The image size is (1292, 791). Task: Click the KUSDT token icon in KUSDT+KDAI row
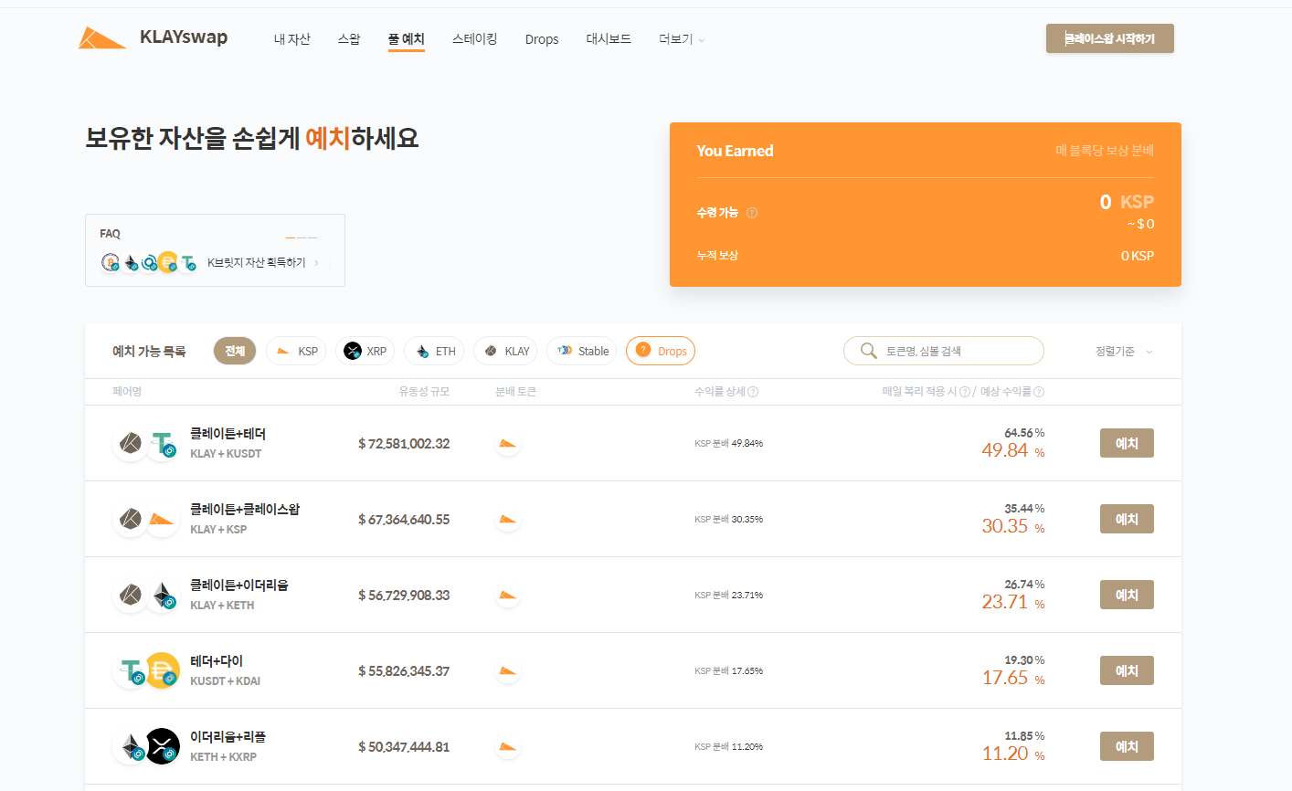[x=131, y=671]
